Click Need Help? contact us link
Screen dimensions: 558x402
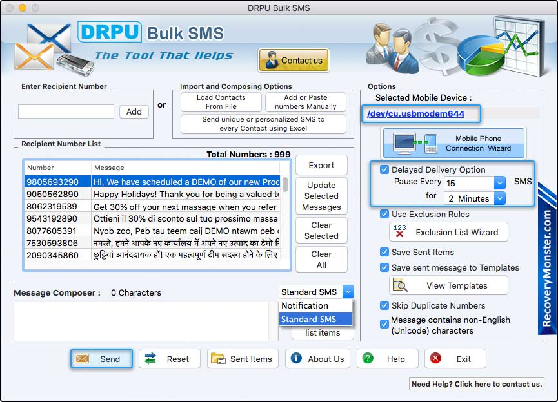click(x=477, y=383)
